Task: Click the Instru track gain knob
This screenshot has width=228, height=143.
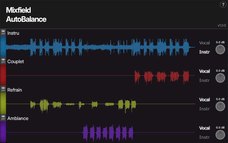Action: point(220,49)
